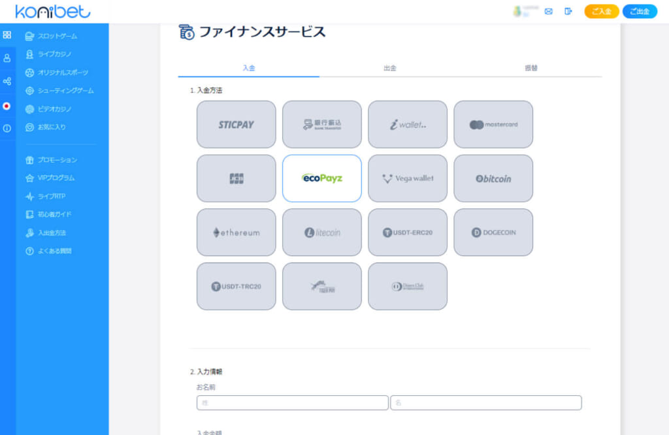Select the JCB card tile

pyautogui.click(x=237, y=178)
